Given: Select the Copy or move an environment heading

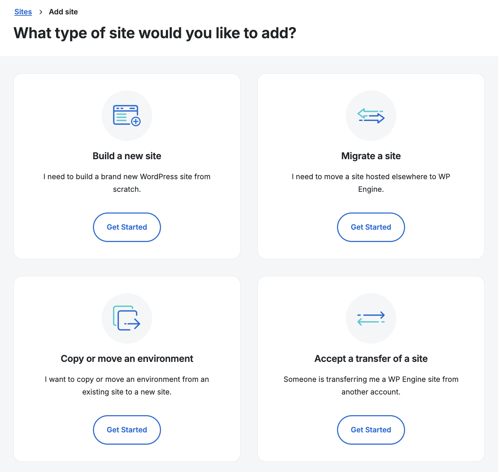Looking at the screenshot, I should [x=127, y=359].
